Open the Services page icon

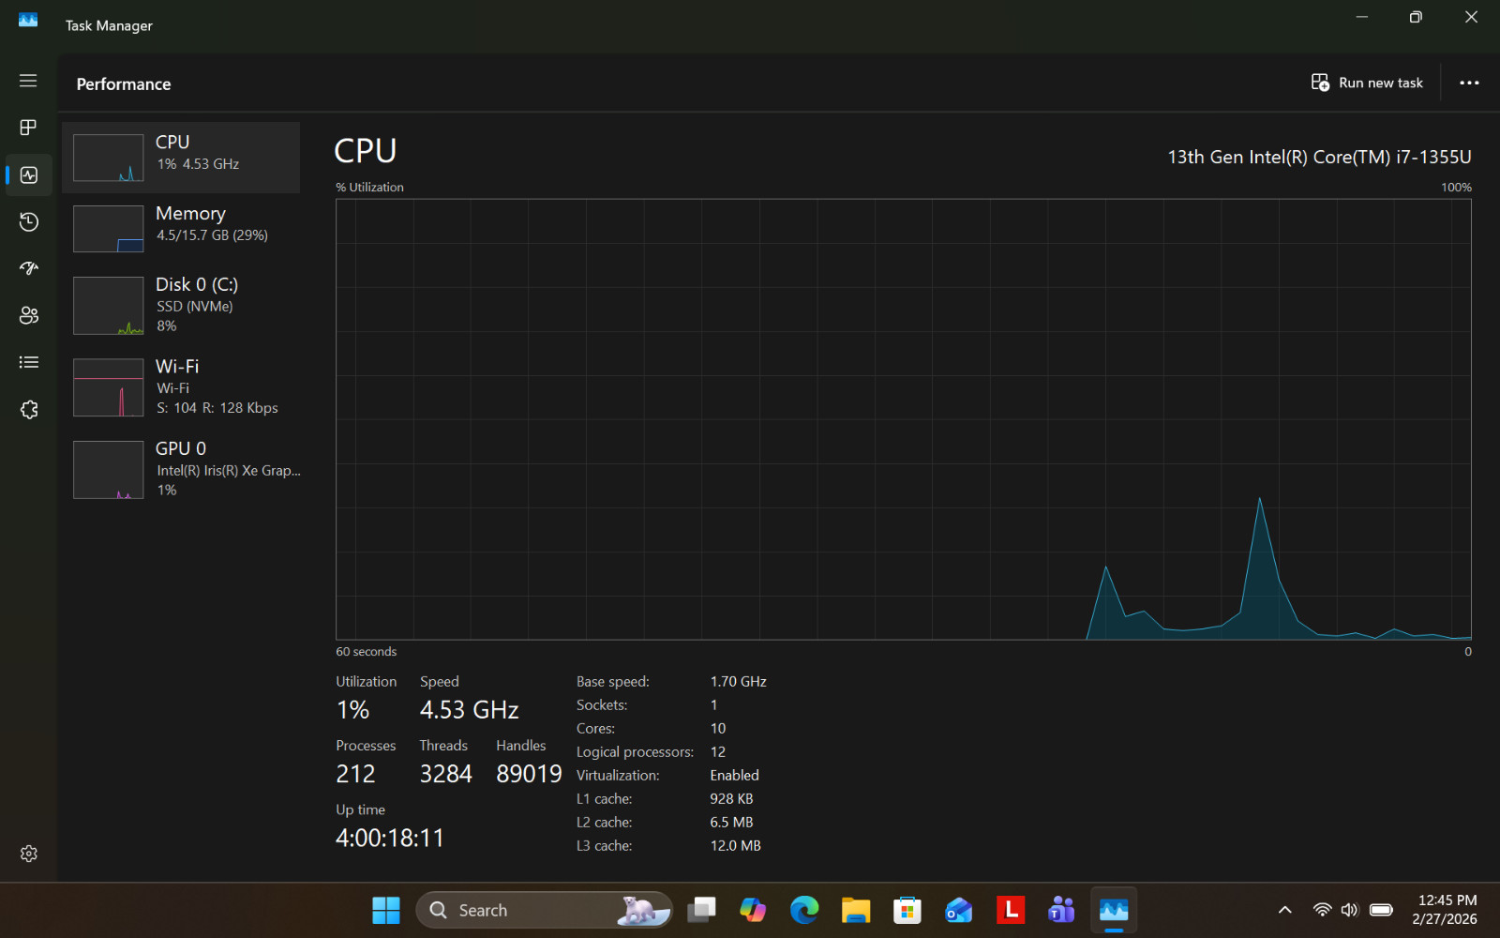pos(28,410)
